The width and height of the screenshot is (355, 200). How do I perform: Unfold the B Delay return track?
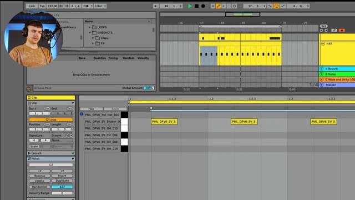pos(322,74)
